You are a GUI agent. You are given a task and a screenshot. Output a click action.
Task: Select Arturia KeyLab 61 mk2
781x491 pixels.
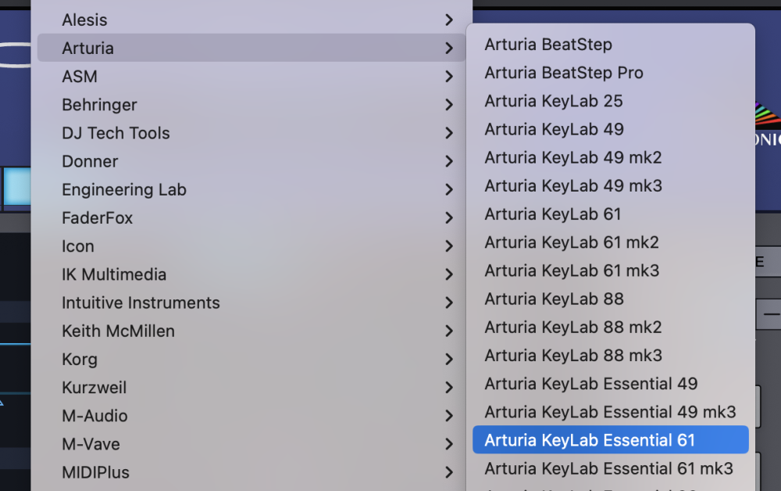point(571,242)
